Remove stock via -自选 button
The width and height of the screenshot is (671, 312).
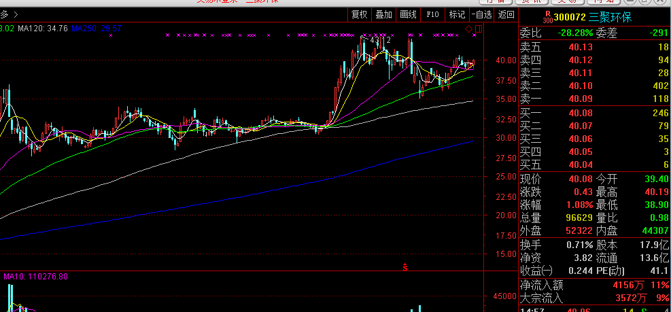click(x=482, y=14)
